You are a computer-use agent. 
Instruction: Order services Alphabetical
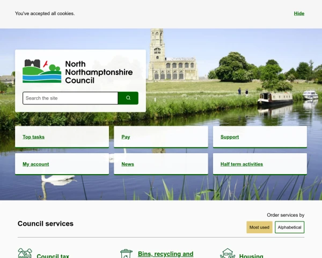pos(290,227)
